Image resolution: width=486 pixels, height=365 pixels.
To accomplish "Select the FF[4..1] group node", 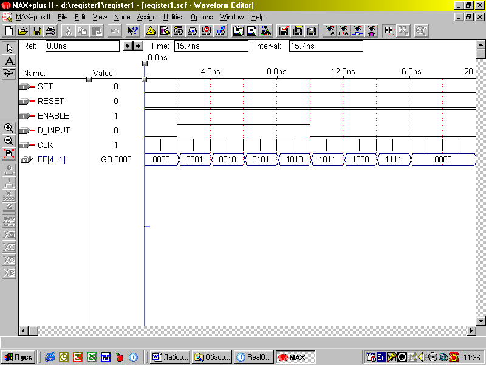I will pos(51,159).
